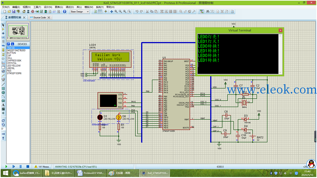Step the simulation forward

click(14, 167)
